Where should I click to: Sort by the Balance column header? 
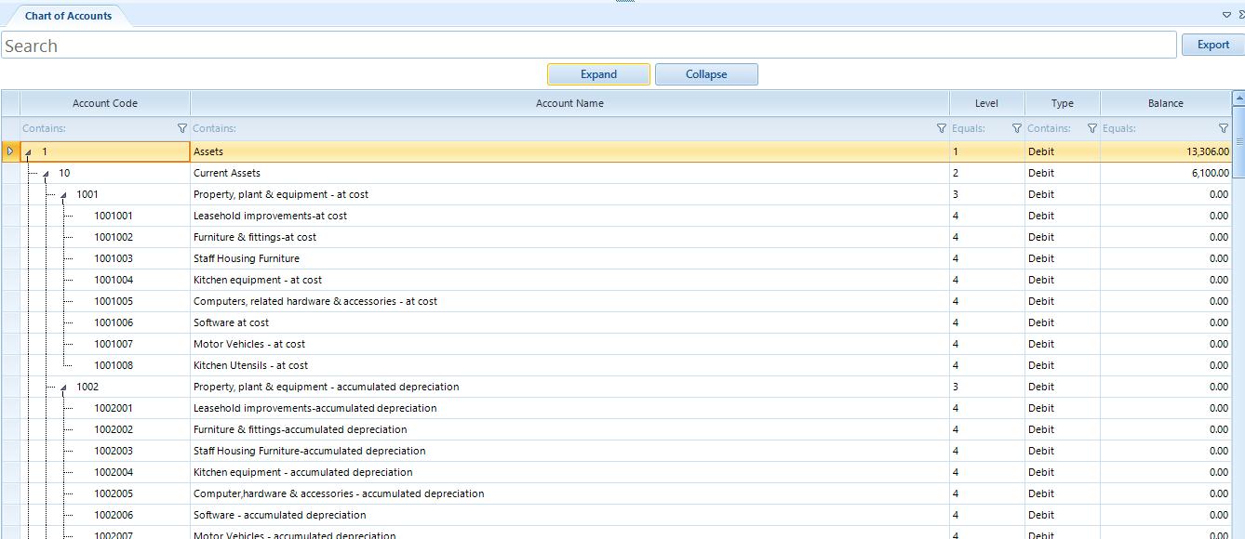(x=1165, y=103)
